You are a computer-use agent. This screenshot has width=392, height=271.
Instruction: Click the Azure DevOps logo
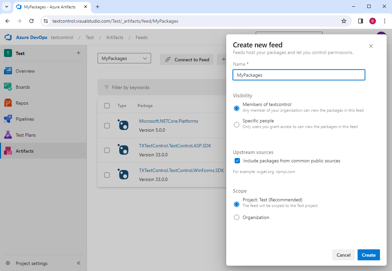point(8,37)
